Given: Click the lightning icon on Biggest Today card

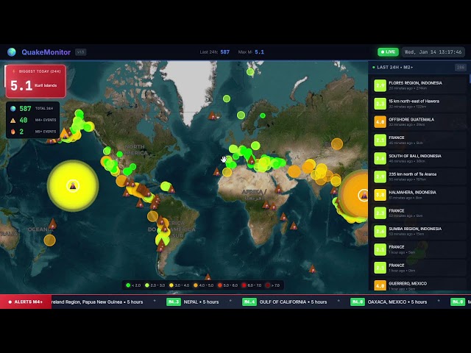Looking at the screenshot, I should (13, 71).
